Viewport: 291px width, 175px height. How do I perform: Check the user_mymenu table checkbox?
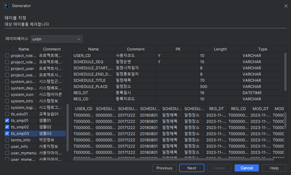(x=7, y=153)
